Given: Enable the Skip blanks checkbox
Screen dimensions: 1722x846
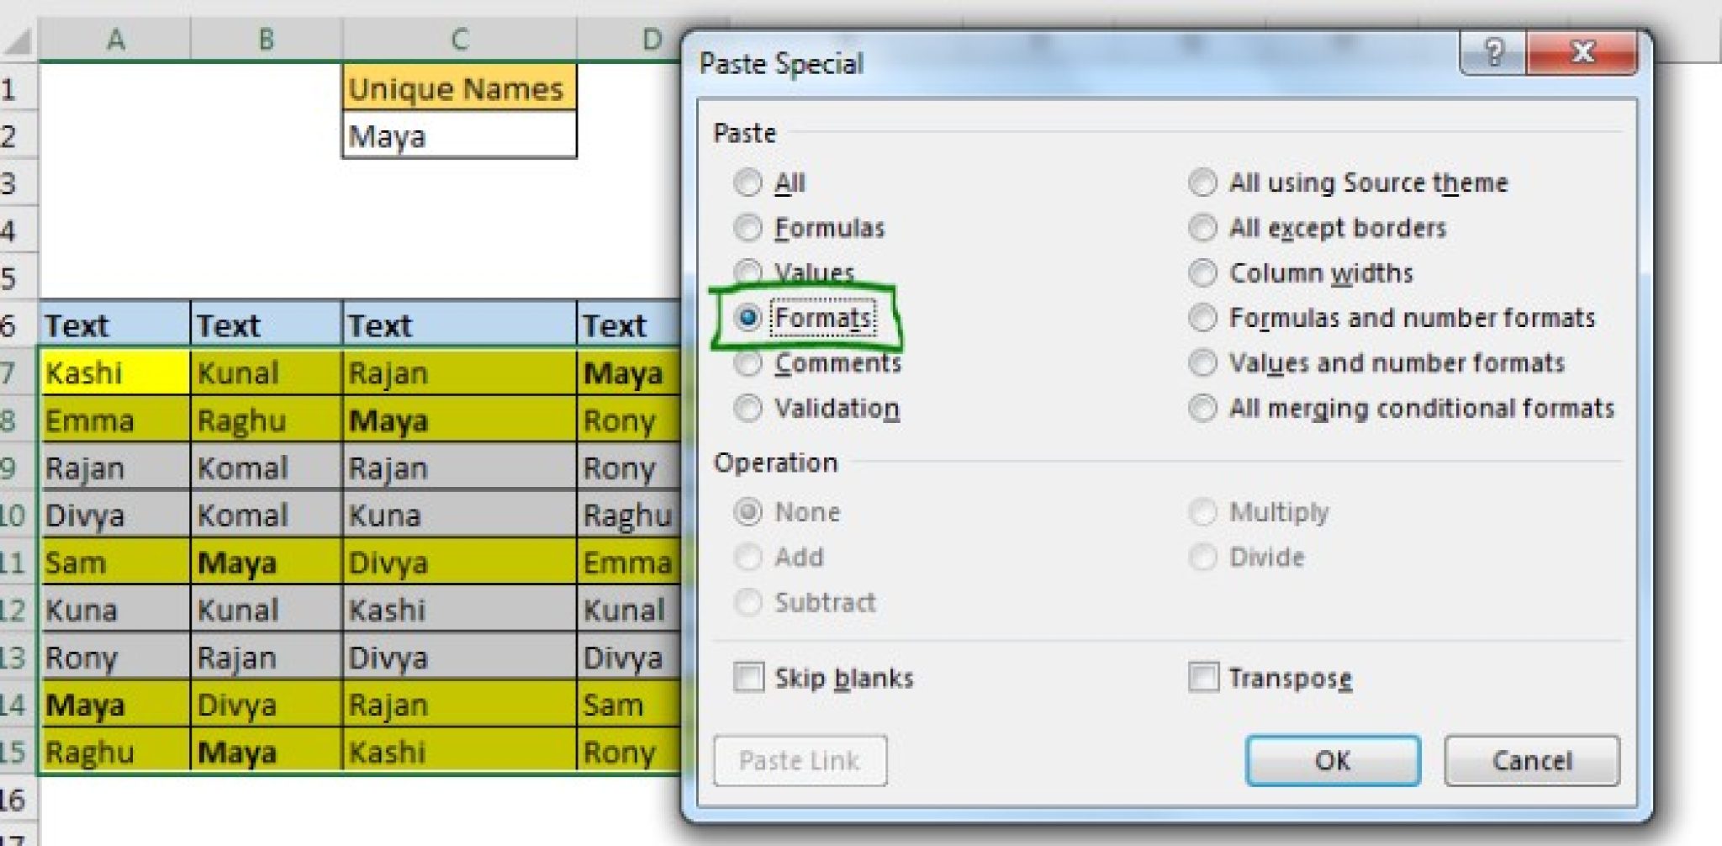Looking at the screenshot, I should [x=750, y=678].
